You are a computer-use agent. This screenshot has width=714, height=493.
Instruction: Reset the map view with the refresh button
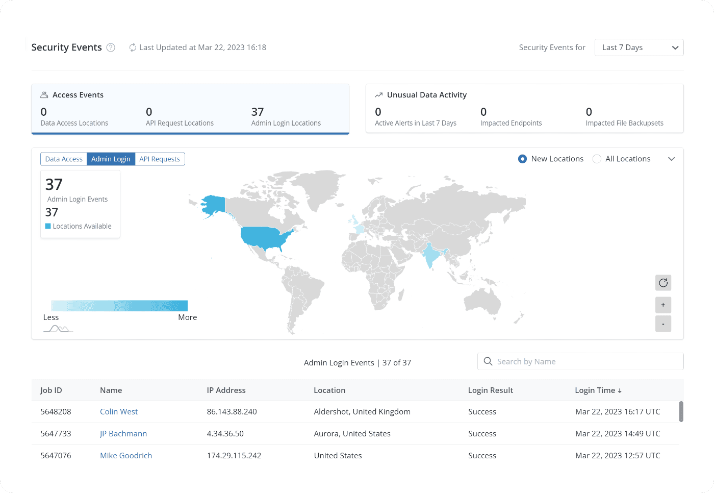[663, 283]
